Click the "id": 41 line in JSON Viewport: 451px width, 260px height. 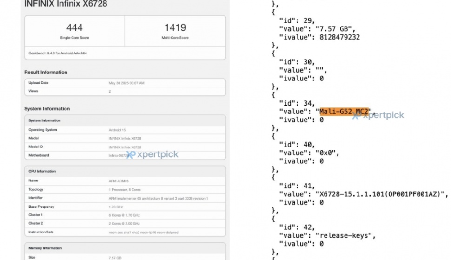pos(297,186)
